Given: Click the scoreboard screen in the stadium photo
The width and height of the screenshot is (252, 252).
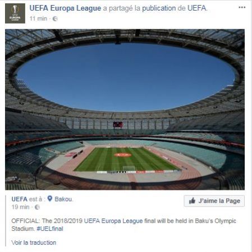Looking at the screenshot, I should 118,124.
